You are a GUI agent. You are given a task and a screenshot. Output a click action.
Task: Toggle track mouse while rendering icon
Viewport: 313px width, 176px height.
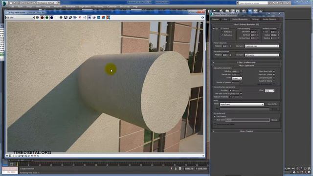point(89,18)
